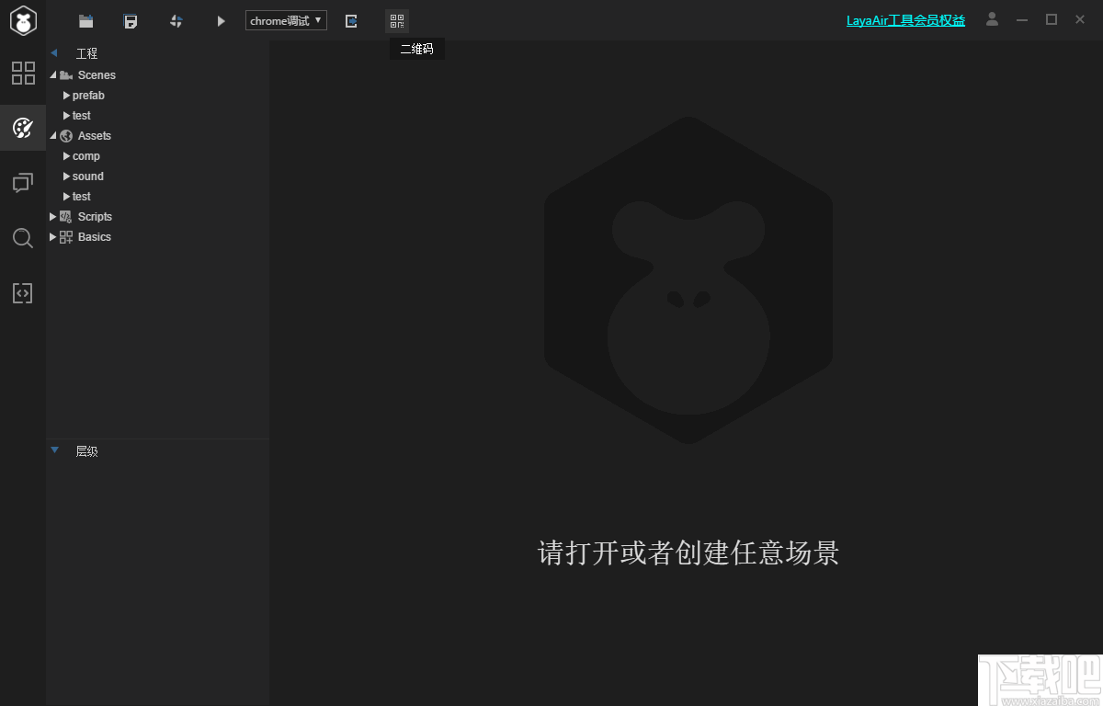Image resolution: width=1103 pixels, height=706 pixels.
Task: Click the LayaAir logo top-left
Action: point(22,20)
